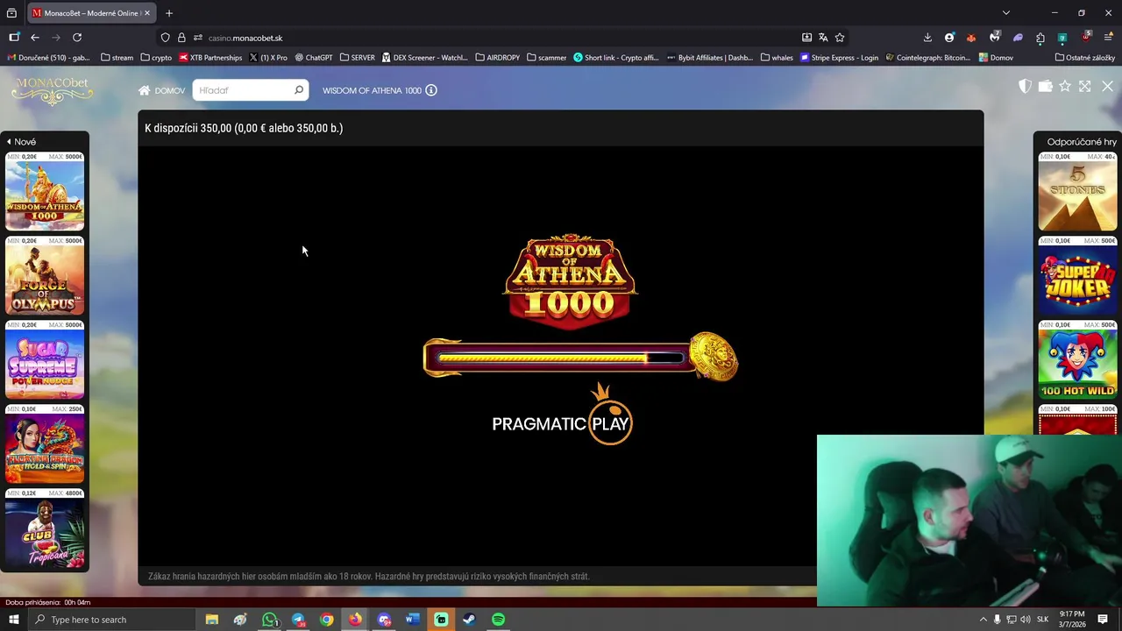Collapse the Nové games panel arrow
The height and width of the screenshot is (631, 1122).
click(x=9, y=142)
